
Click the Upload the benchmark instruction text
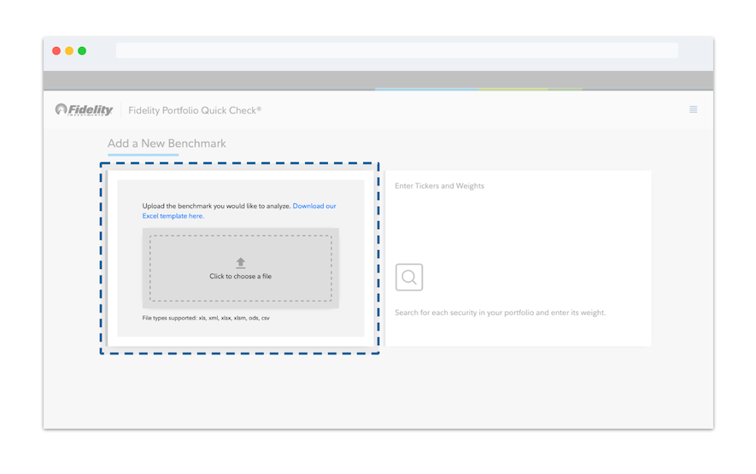coord(216,206)
